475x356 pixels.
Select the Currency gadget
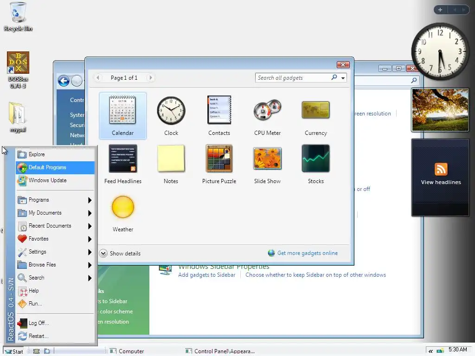coord(315,115)
